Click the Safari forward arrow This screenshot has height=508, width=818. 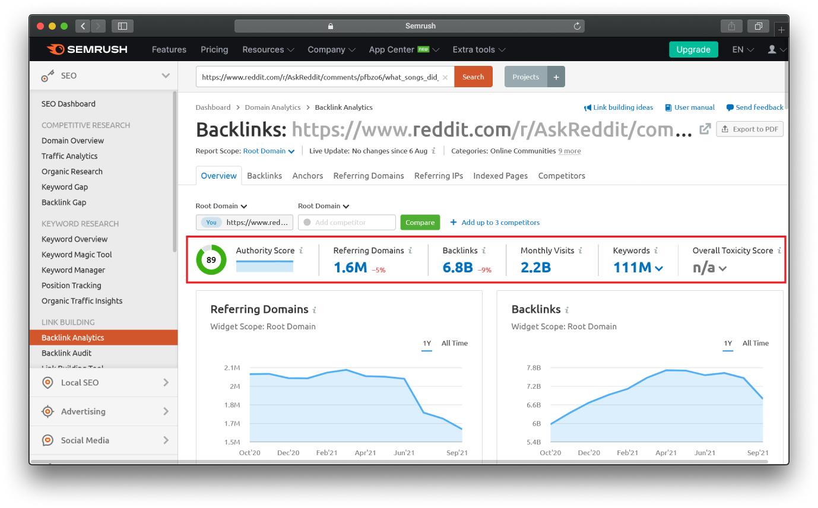pyautogui.click(x=98, y=26)
